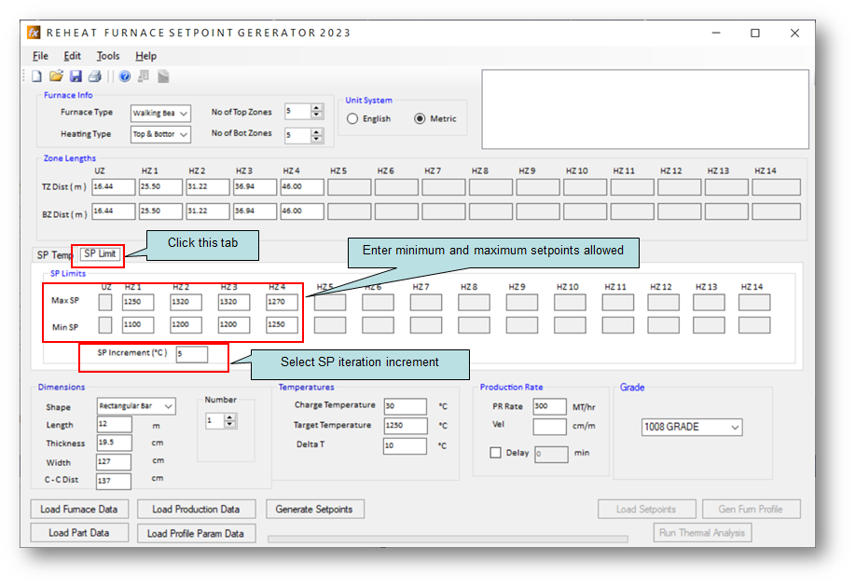Screen dimensions: 855x587
Task: Open the Edit menu
Action: 72,56
